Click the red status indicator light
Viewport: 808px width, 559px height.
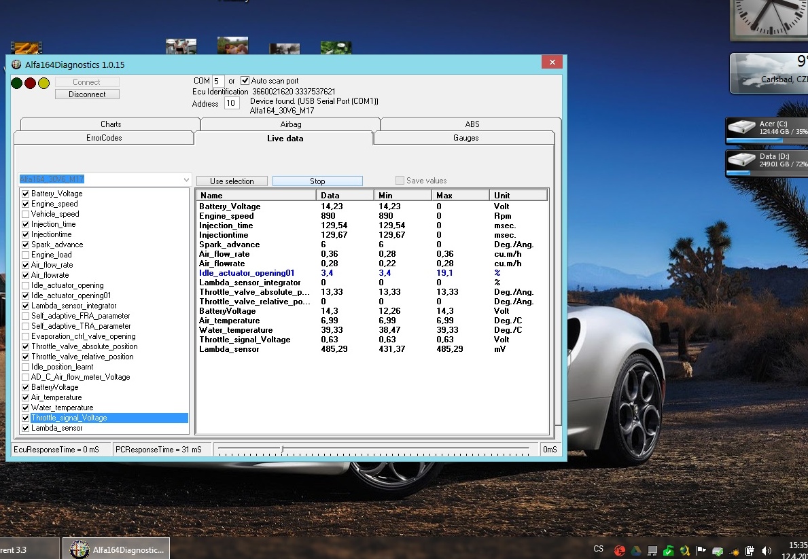(x=31, y=83)
